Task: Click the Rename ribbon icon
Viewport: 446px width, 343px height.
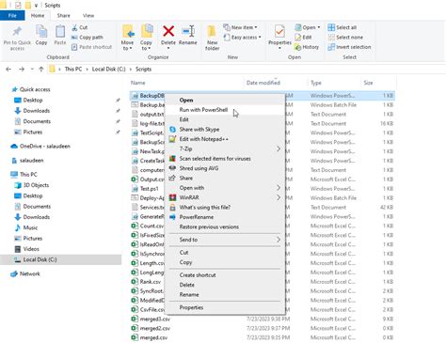Action: tap(188, 31)
